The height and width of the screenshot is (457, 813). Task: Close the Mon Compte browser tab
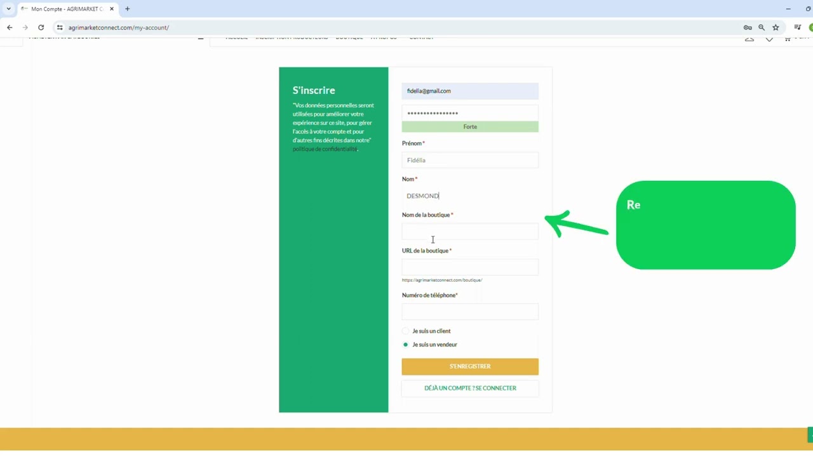(x=112, y=9)
